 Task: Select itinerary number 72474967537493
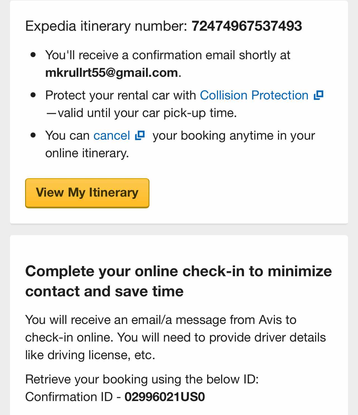click(x=247, y=26)
